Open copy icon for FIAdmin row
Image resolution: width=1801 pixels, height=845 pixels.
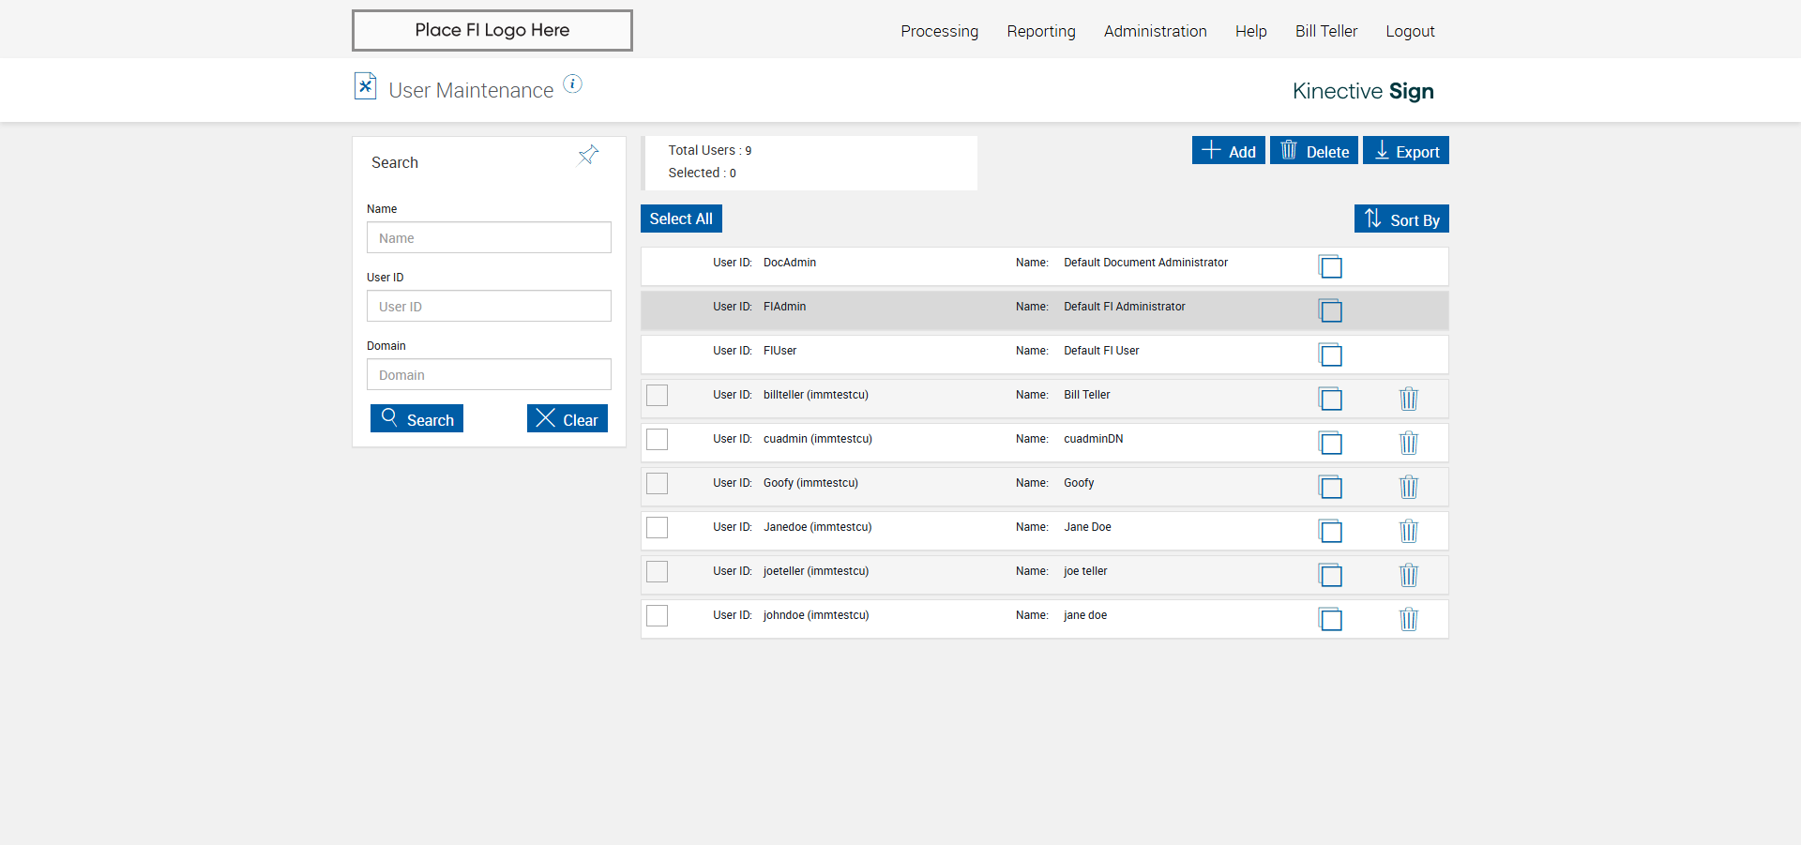[1330, 310]
